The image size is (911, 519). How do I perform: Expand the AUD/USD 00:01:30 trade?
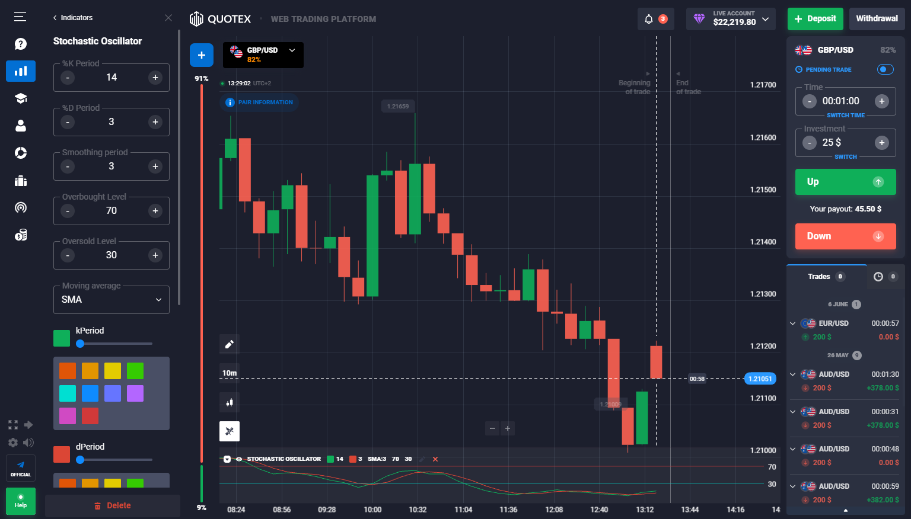tap(792, 374)
